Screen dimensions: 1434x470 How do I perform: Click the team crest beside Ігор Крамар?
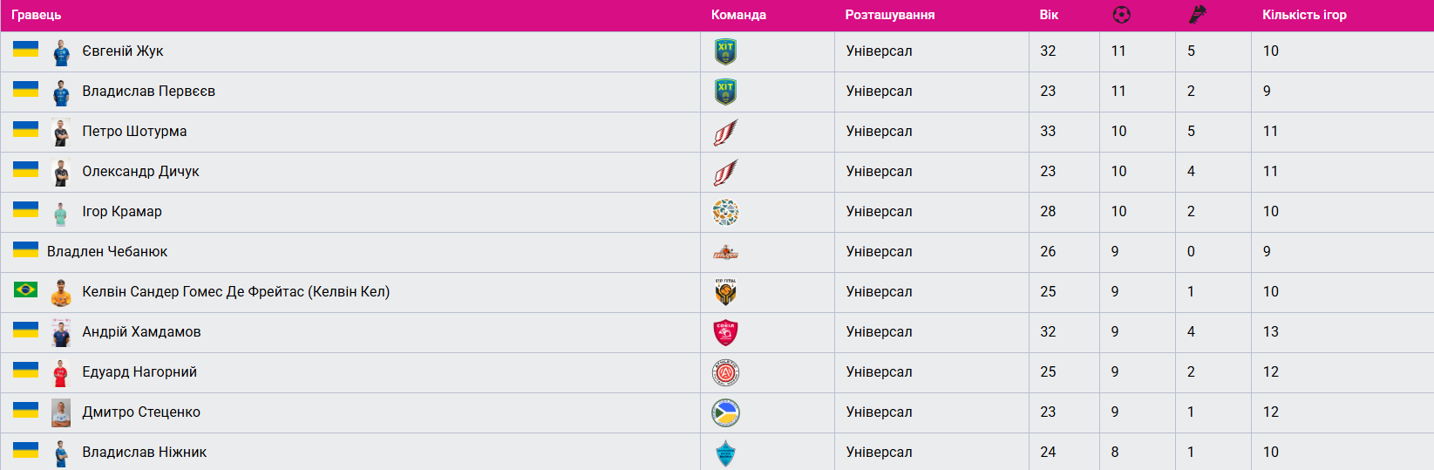click(x=725, y=212)
